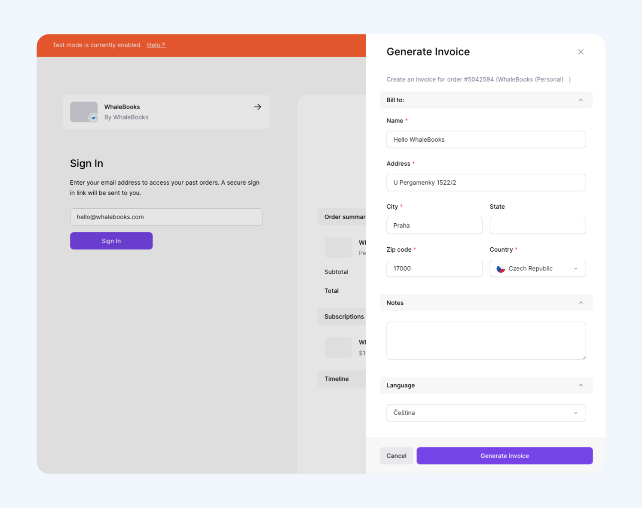Click the WhaleBooks store logo thumbnail
The height and width of the screenshot is (508, 642).
click(84, 112)
